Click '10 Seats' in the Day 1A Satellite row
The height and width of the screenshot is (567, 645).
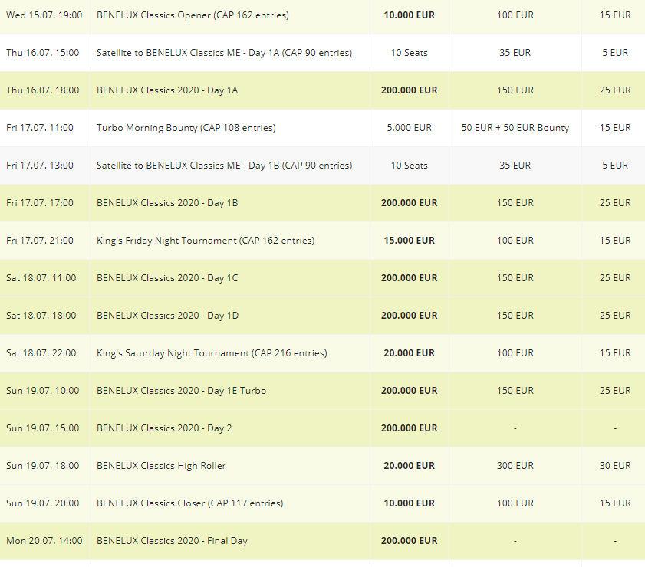click(409, 53)
